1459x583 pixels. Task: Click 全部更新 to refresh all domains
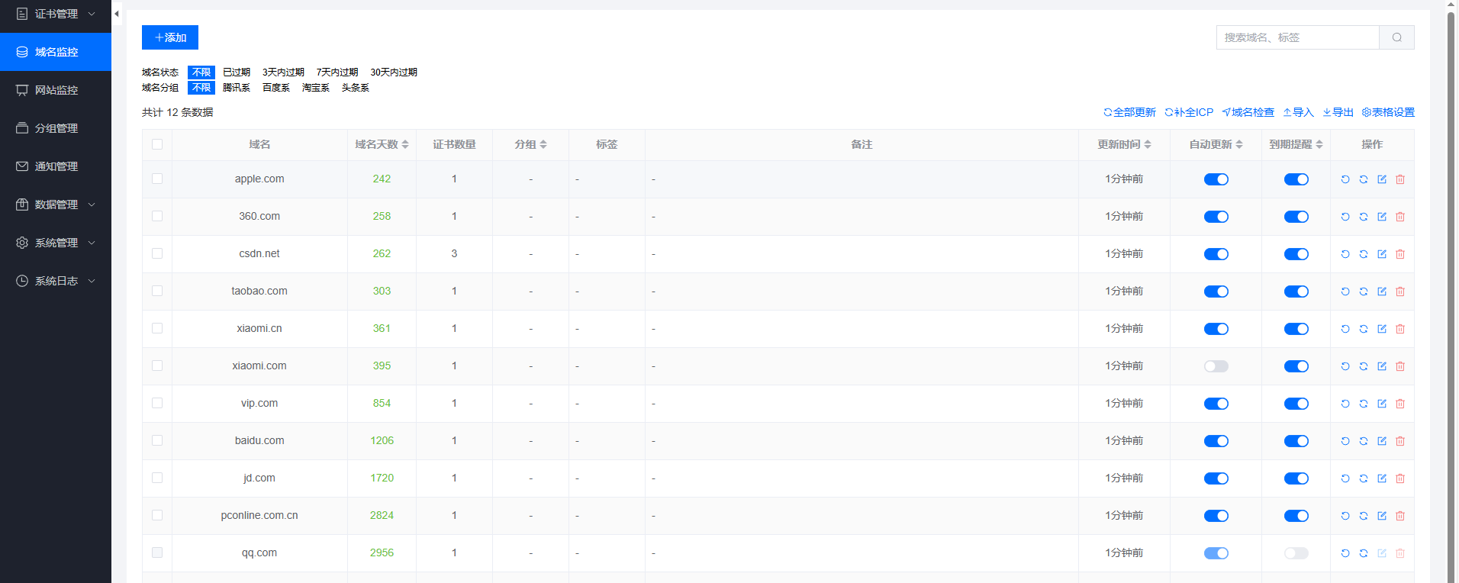coord(1129,112)
